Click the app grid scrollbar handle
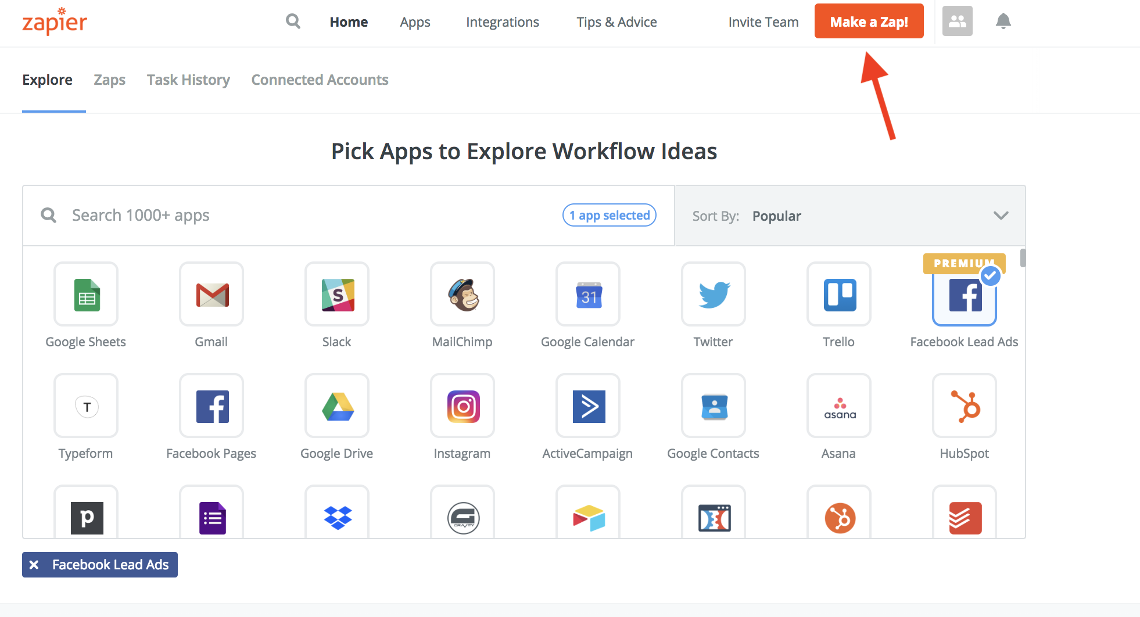Screen dimensions: 1140x617 [1023, 258]
